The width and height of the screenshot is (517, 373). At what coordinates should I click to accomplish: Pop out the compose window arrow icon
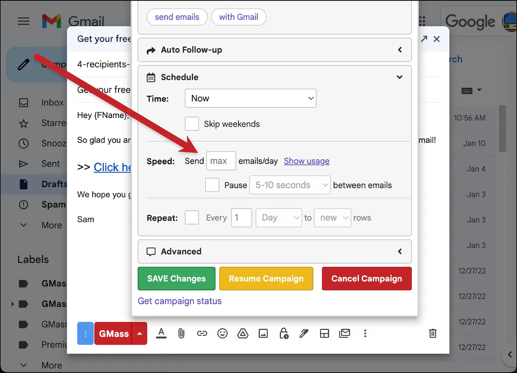coord(424,39)
